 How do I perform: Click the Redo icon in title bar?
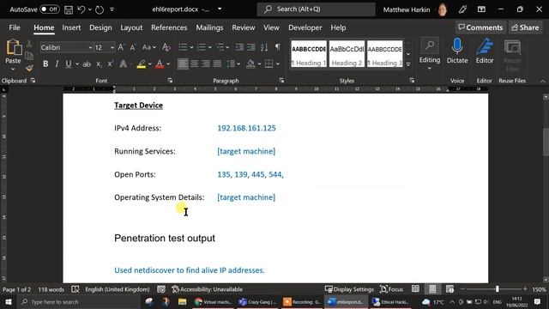pyautogui.click(x=100, y=9)
